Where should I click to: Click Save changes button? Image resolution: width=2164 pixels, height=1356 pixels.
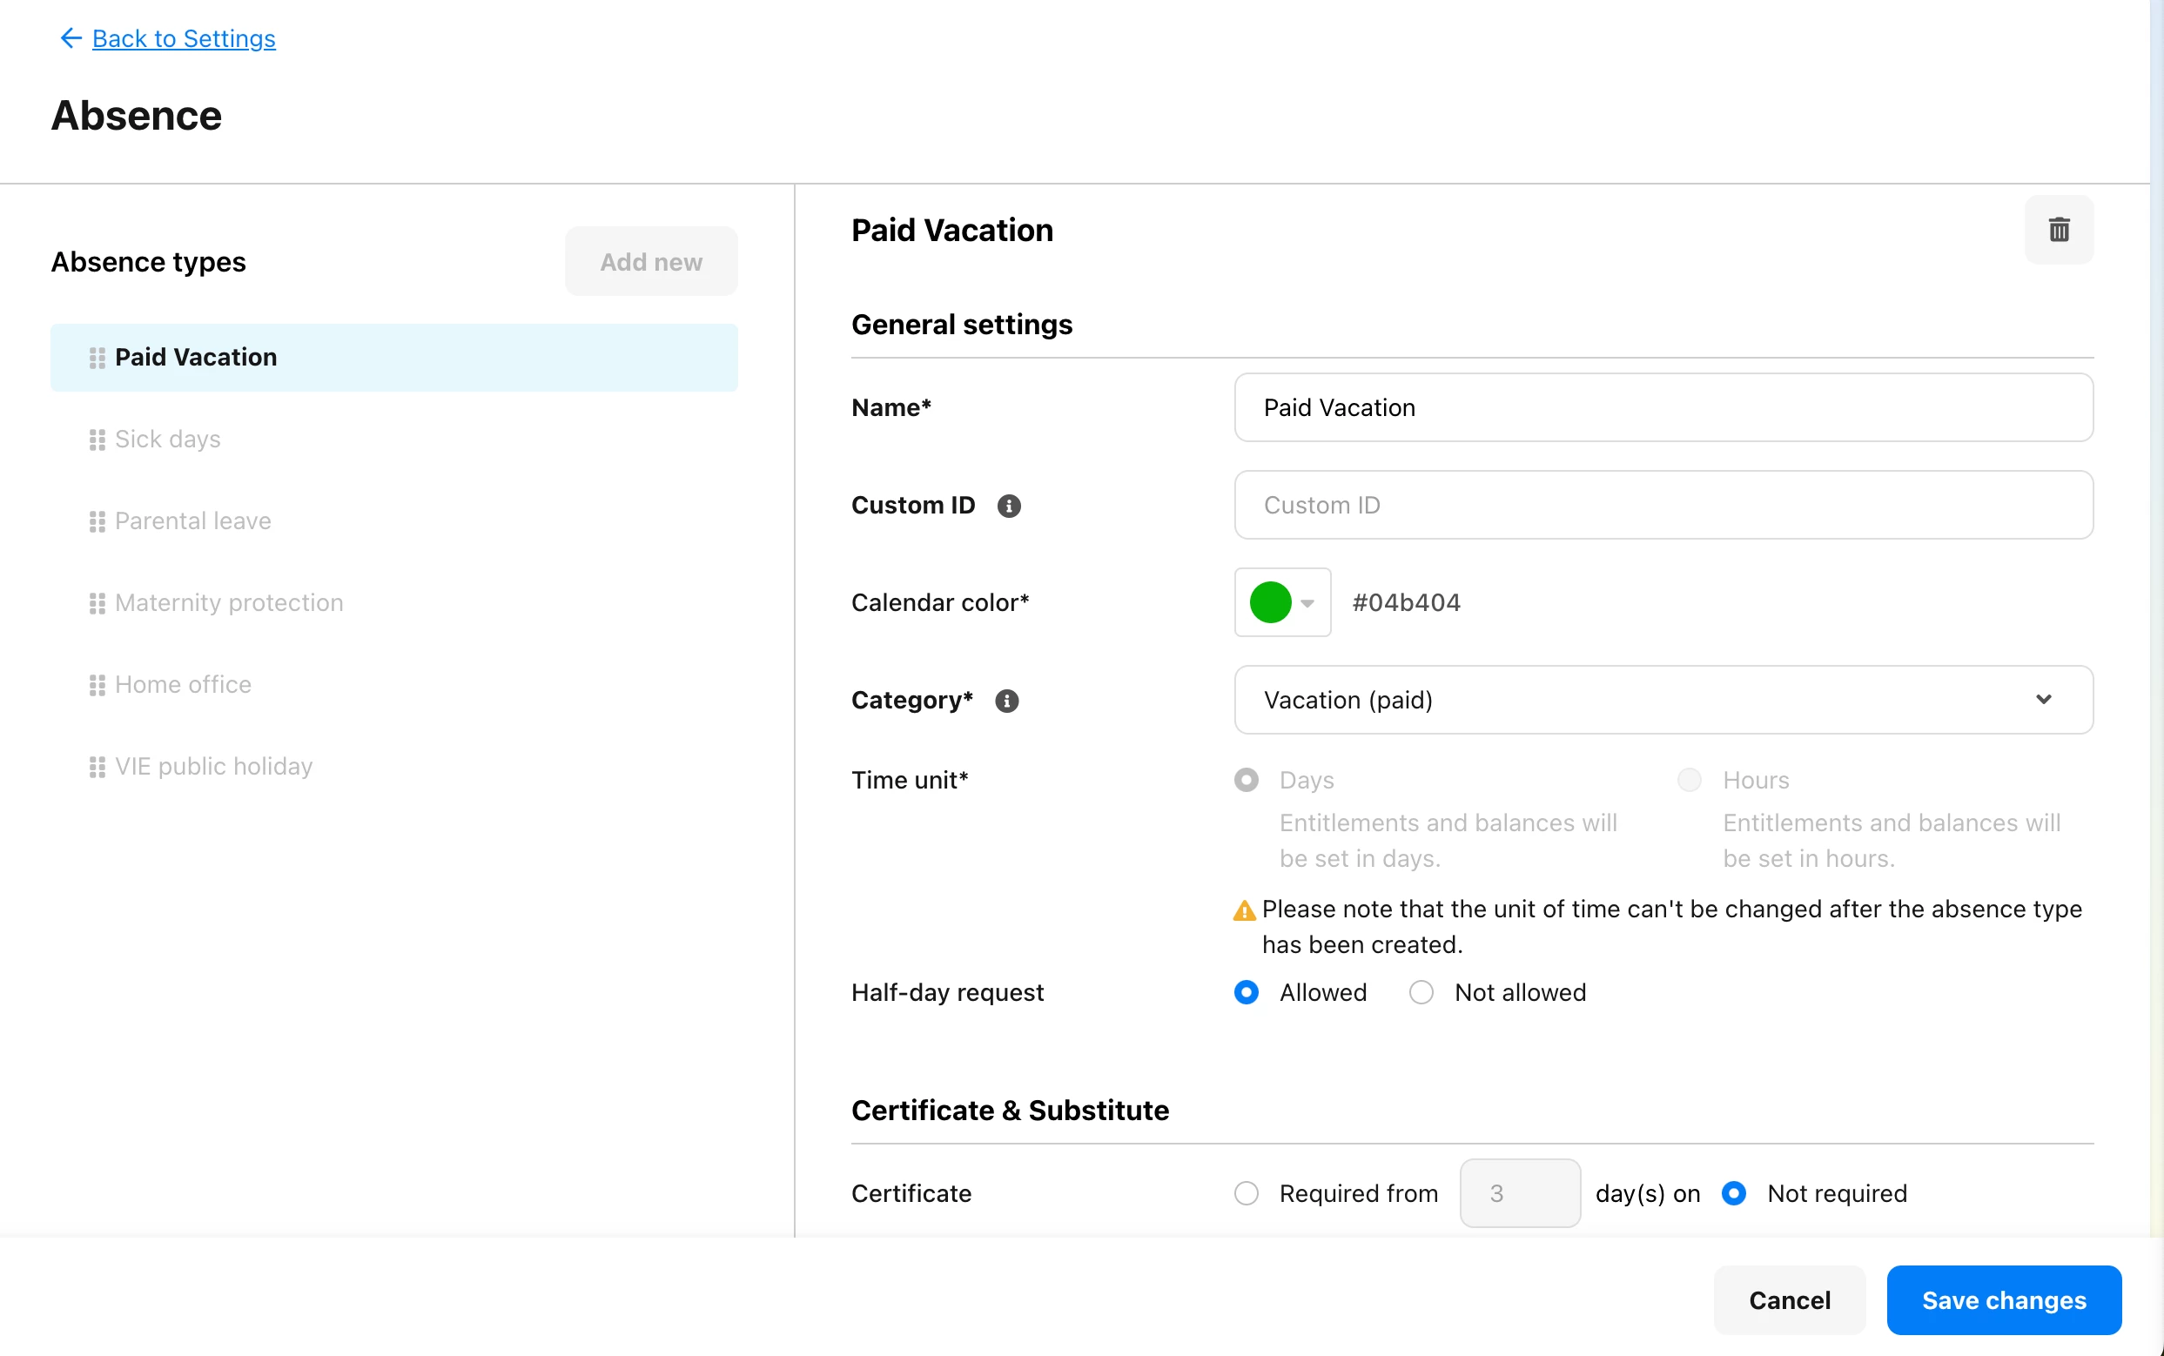[2003, 1299]
